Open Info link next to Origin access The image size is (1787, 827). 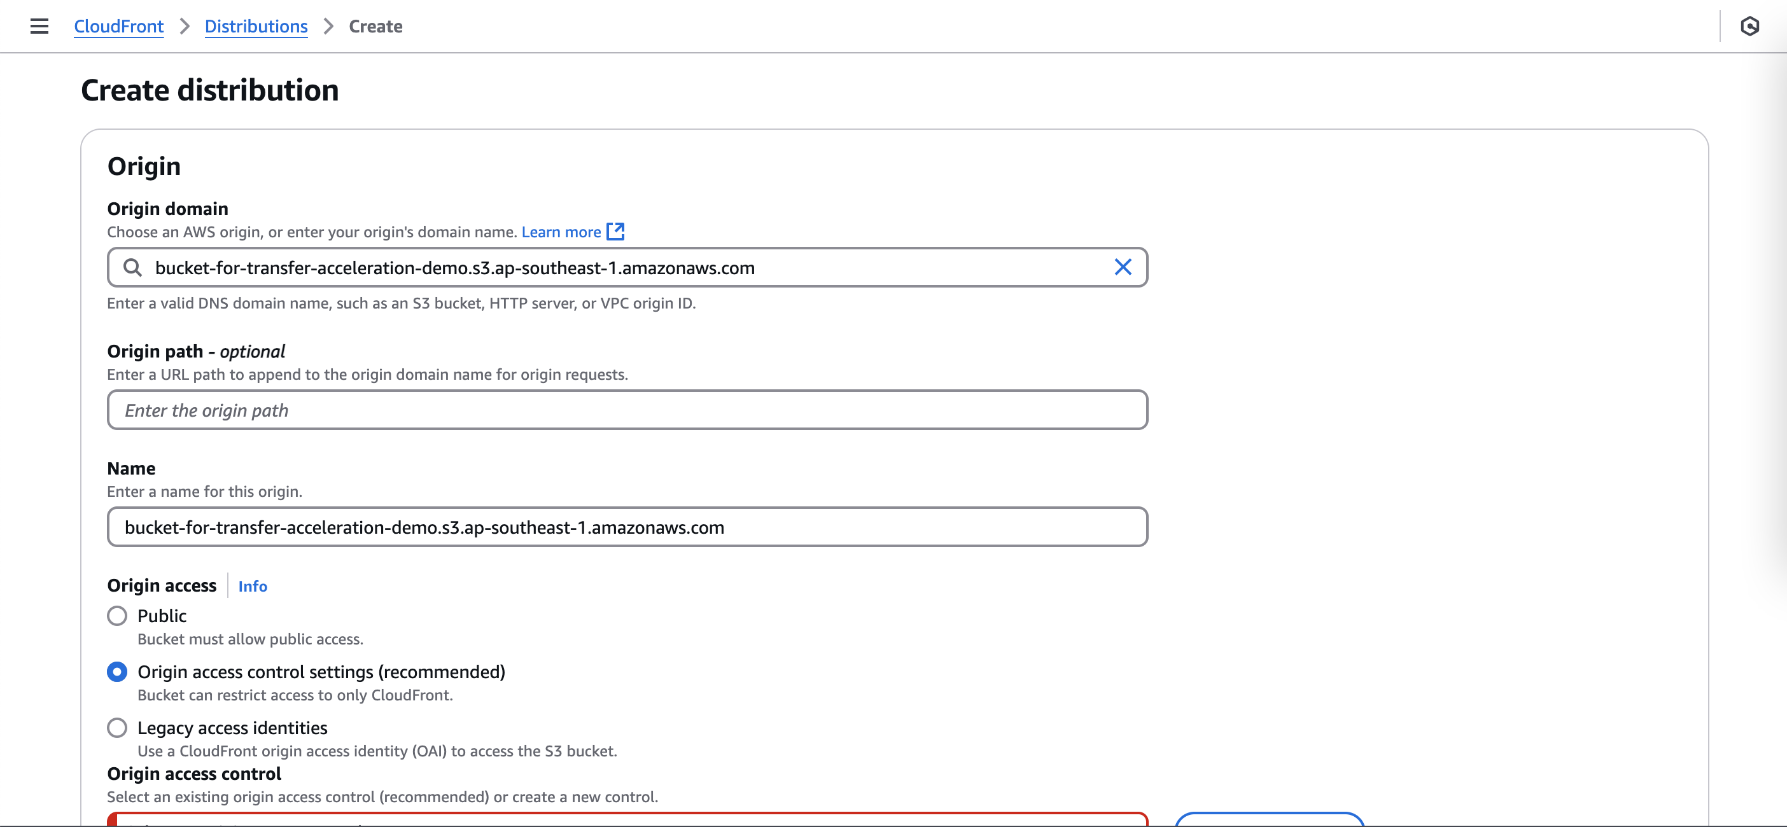click(253, 587)
